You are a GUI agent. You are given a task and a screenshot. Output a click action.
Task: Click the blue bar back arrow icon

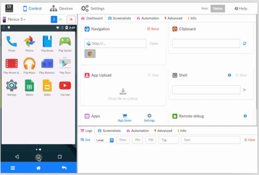[x=64, y=168]
